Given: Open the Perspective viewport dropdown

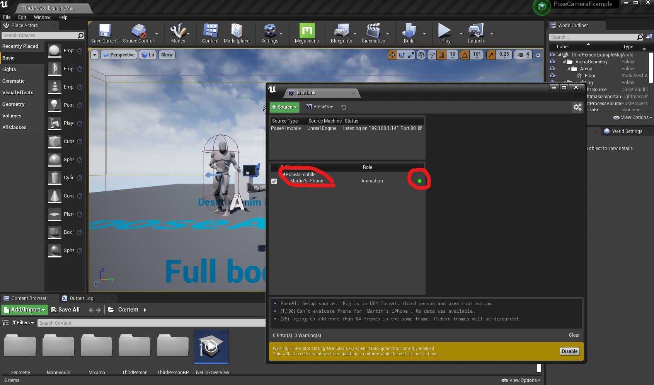Looking at the screenshot, I should [119, 55].
